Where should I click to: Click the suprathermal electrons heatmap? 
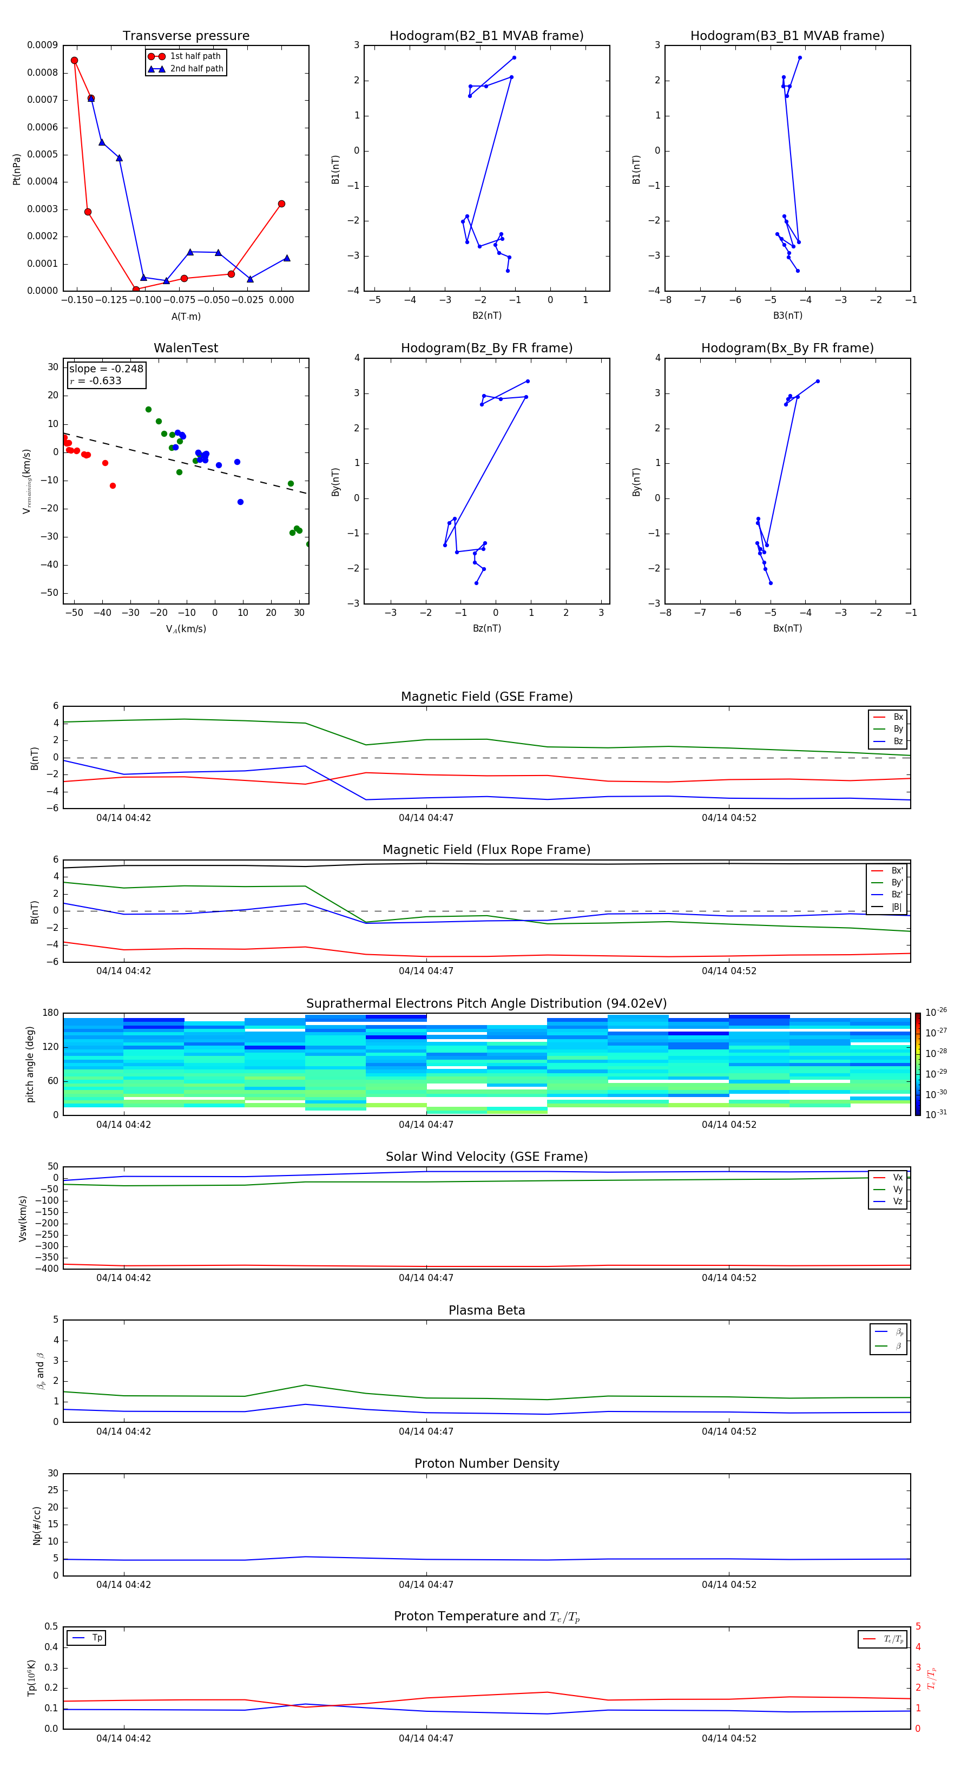click(x=486, y=1064)
